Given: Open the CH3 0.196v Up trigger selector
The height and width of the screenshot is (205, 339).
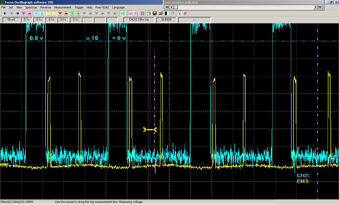Looking at the screenshot, I should [x=139, y=20].
